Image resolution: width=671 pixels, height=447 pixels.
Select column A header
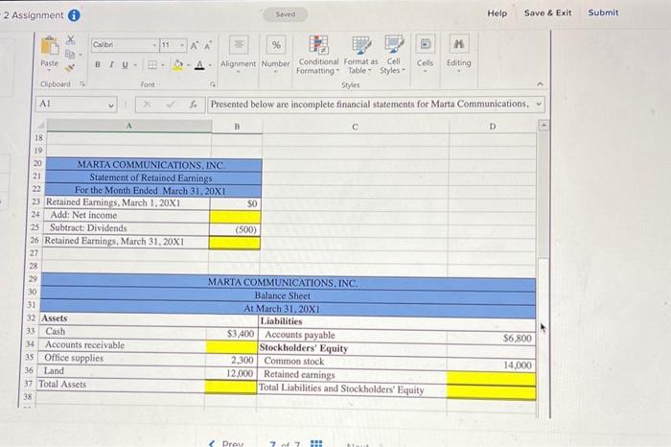128,126
